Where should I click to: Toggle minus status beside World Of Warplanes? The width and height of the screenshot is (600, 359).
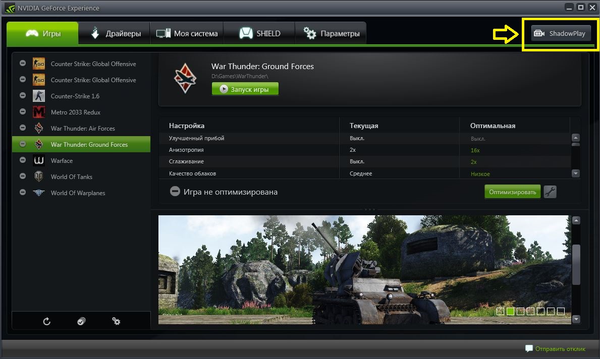[23, 192]
